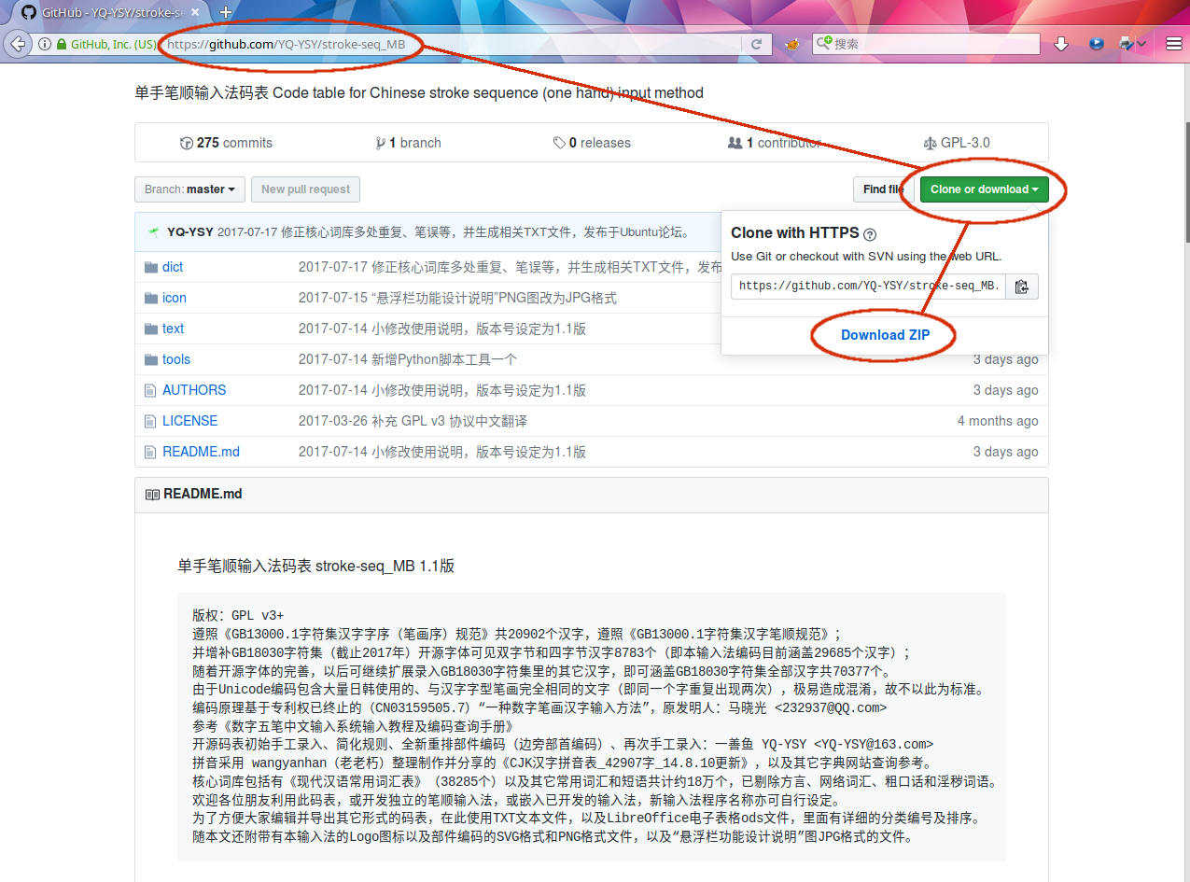The width and height of the screenshot is (1190, 882).
Task: Select the GitHub - YQ-YSY/stroke-seq tab
Action: [x=105, y=12]
